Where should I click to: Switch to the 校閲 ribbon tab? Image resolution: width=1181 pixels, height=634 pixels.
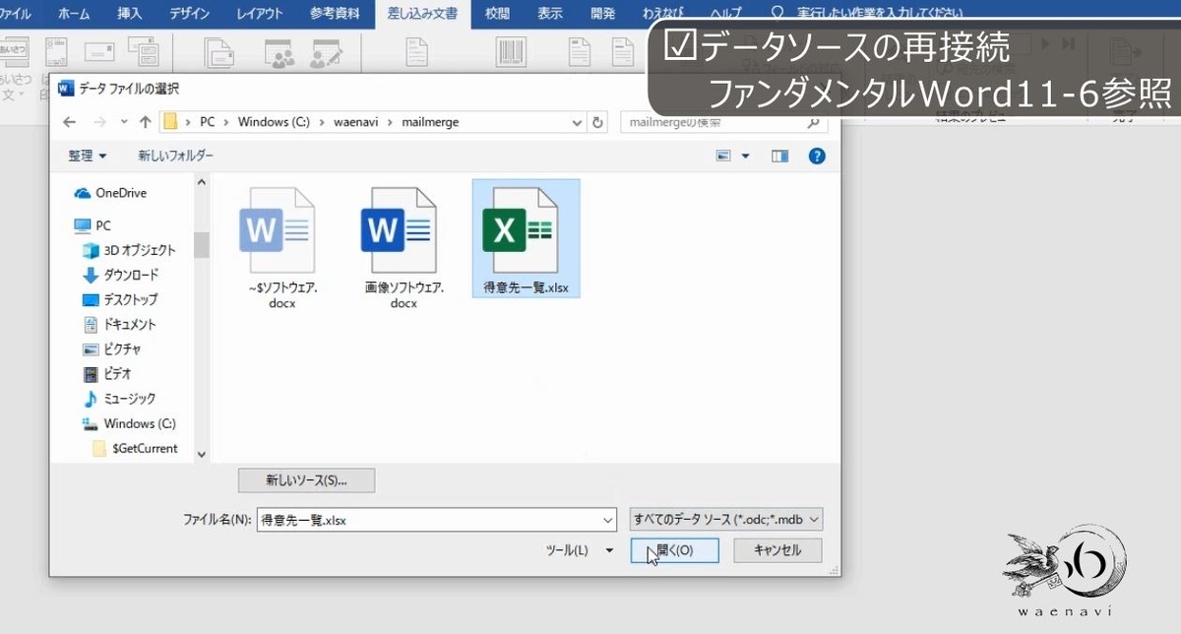tap(497, 14)
